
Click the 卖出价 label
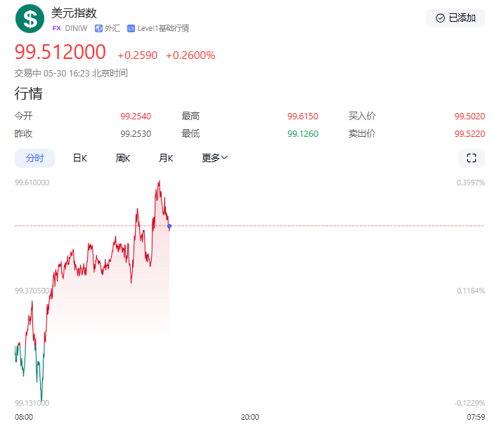pos(362,133)
